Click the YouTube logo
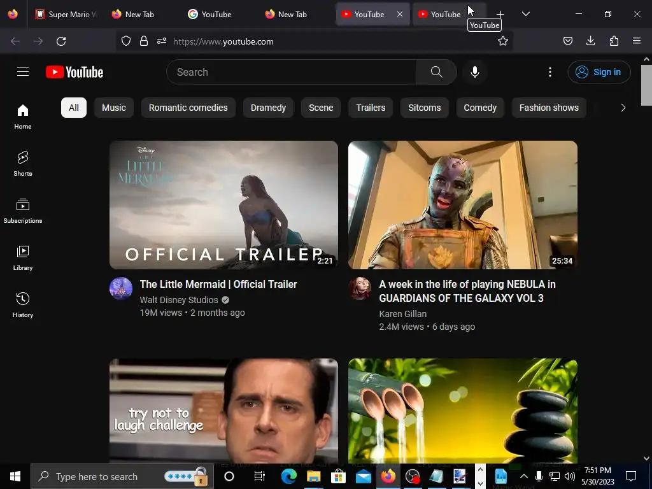Image resolution: width=652 pixels, height=489 pixels. tap(74, 72)
